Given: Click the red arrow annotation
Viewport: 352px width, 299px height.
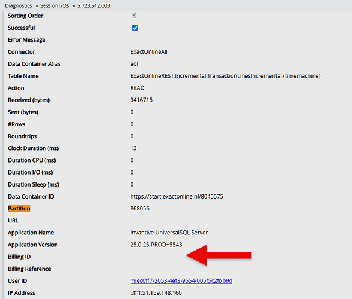Looking at the screenshot, I should 219,255.
